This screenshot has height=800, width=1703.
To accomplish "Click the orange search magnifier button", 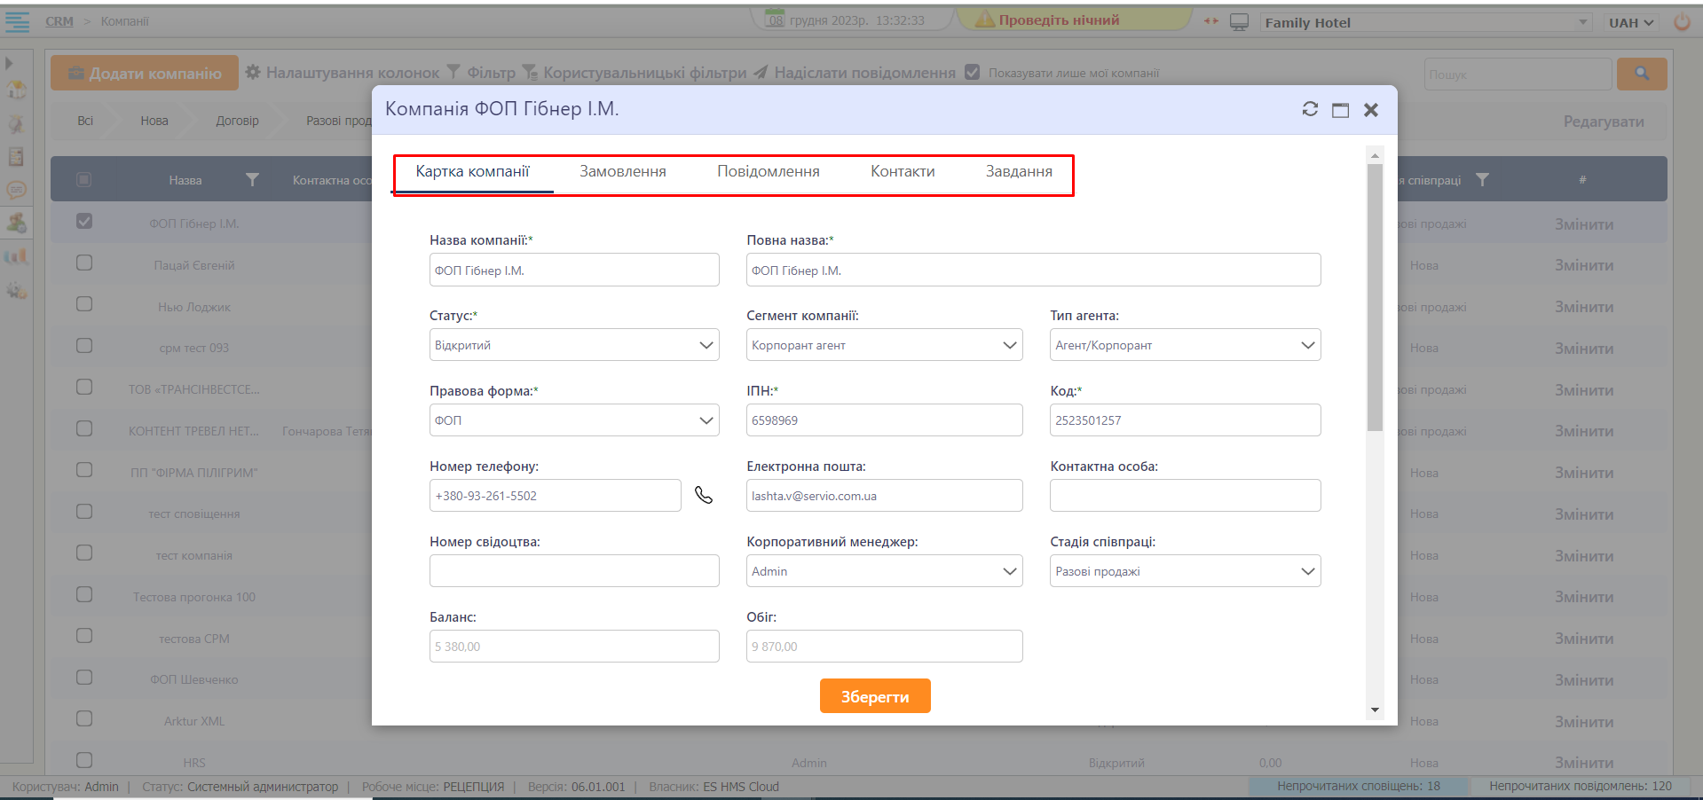I will [1641, 74].
